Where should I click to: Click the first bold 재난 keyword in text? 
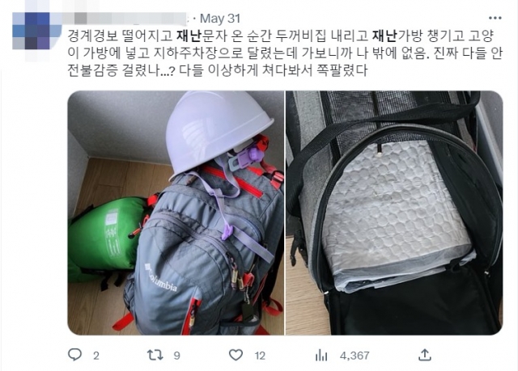pos(189,36)
